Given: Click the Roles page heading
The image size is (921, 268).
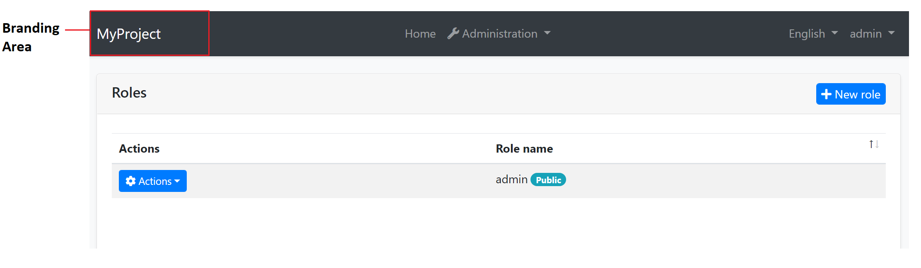Looking at the screenshot, I should (x=129, y=93).
